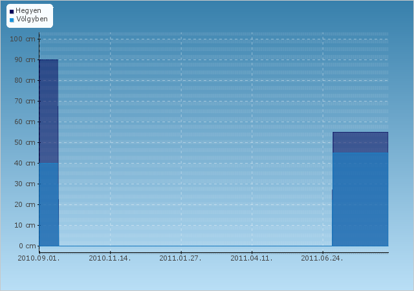Click the '70 cm' axis label
The image size is (414, 291).
[25, 101]
